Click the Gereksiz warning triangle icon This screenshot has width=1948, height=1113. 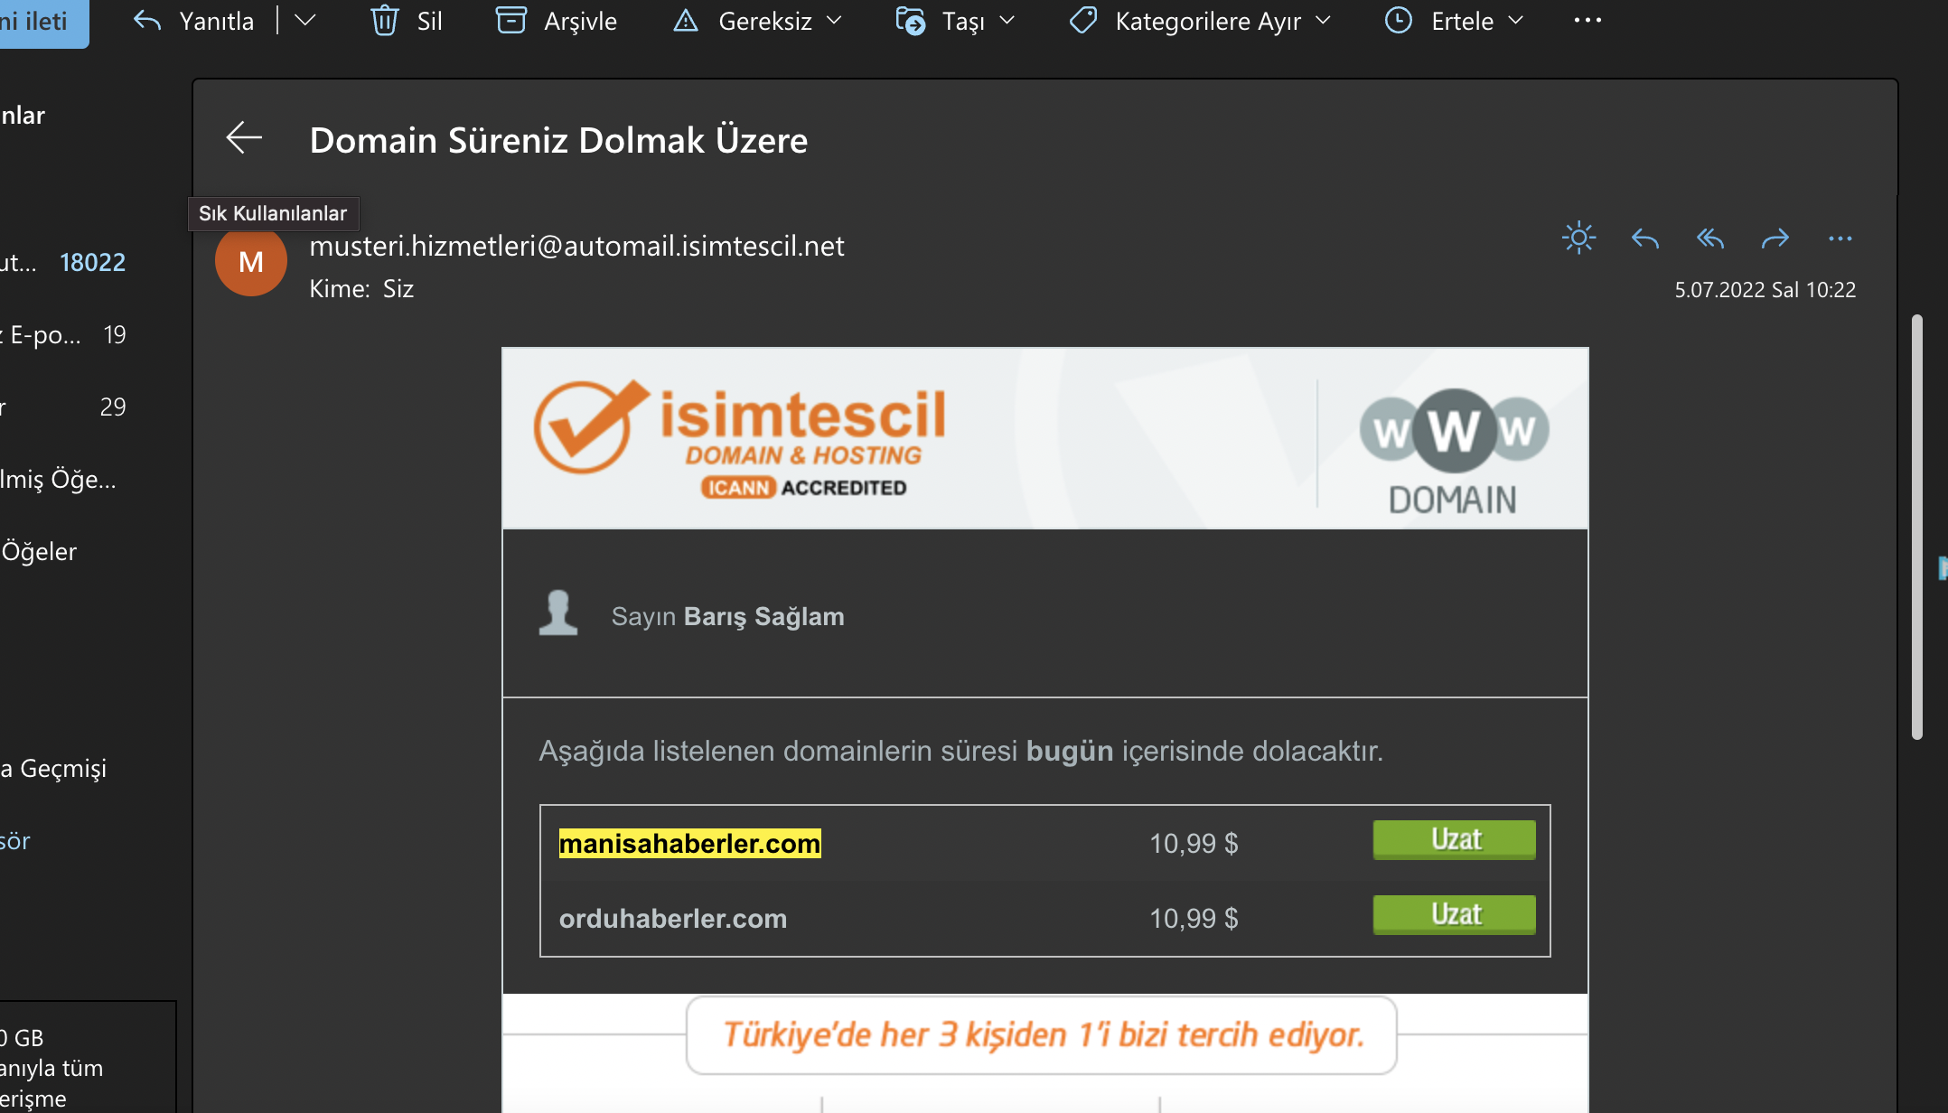point(686,21)
